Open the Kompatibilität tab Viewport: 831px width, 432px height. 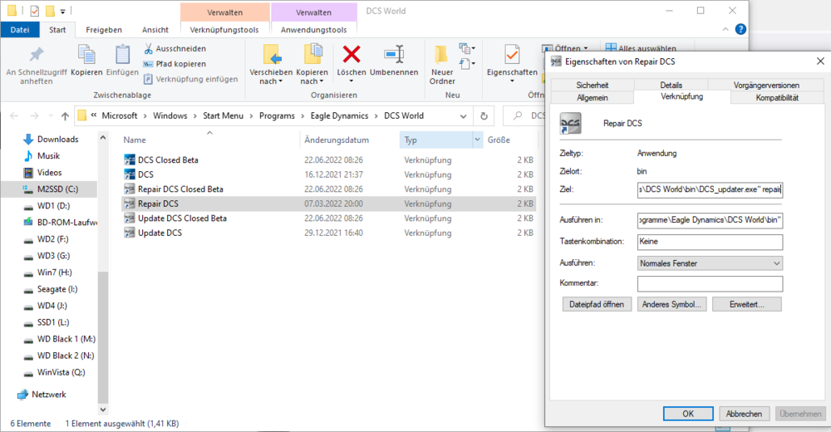click(777, 97)
